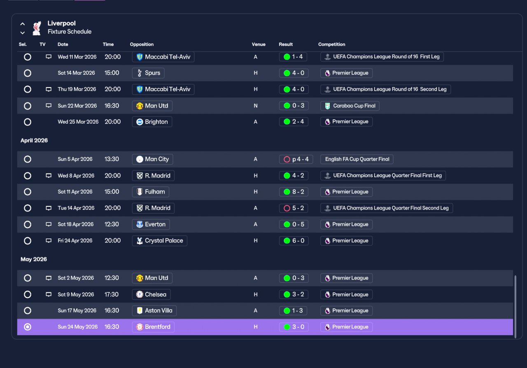Image resolution: width=527 pixels, height=368 pixels.
Task: Click the Carabao Cup trophy icon
Action: click(x=327, y=106)
